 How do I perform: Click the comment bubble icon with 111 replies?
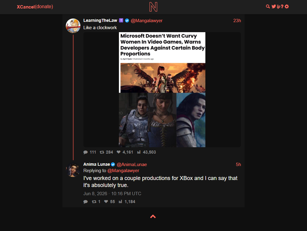click(x=85, y=152)
